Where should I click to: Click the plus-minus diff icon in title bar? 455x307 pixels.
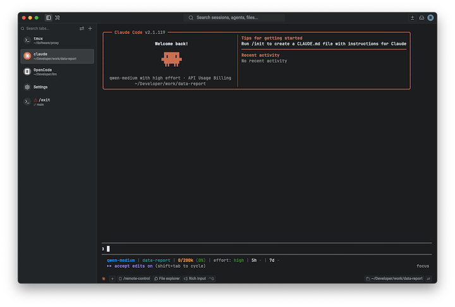pos(412,18)
